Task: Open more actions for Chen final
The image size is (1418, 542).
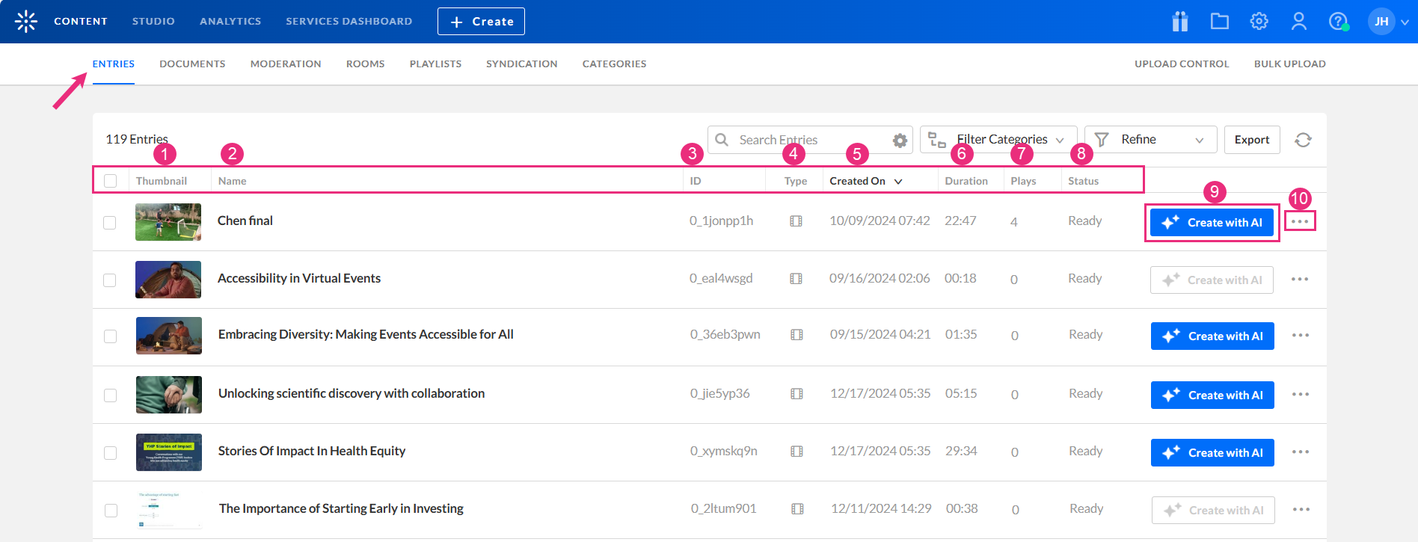Action: (1300, 222)
